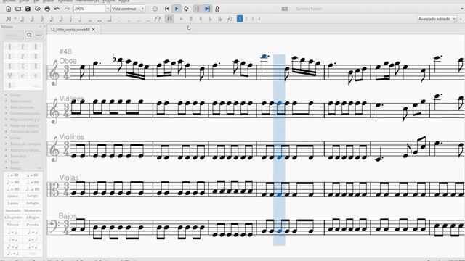Save the score with the floppy disk icon
Viewport: 465px width, 261px height.
point(28,9)
